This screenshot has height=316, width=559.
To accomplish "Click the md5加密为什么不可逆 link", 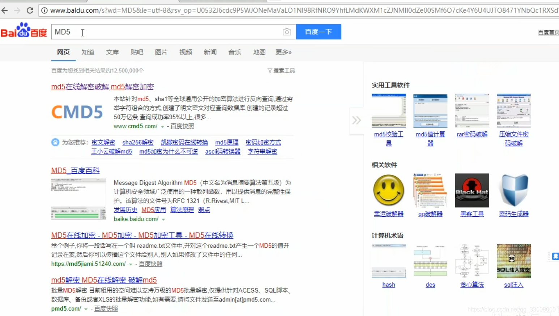I will click(168, 152).
